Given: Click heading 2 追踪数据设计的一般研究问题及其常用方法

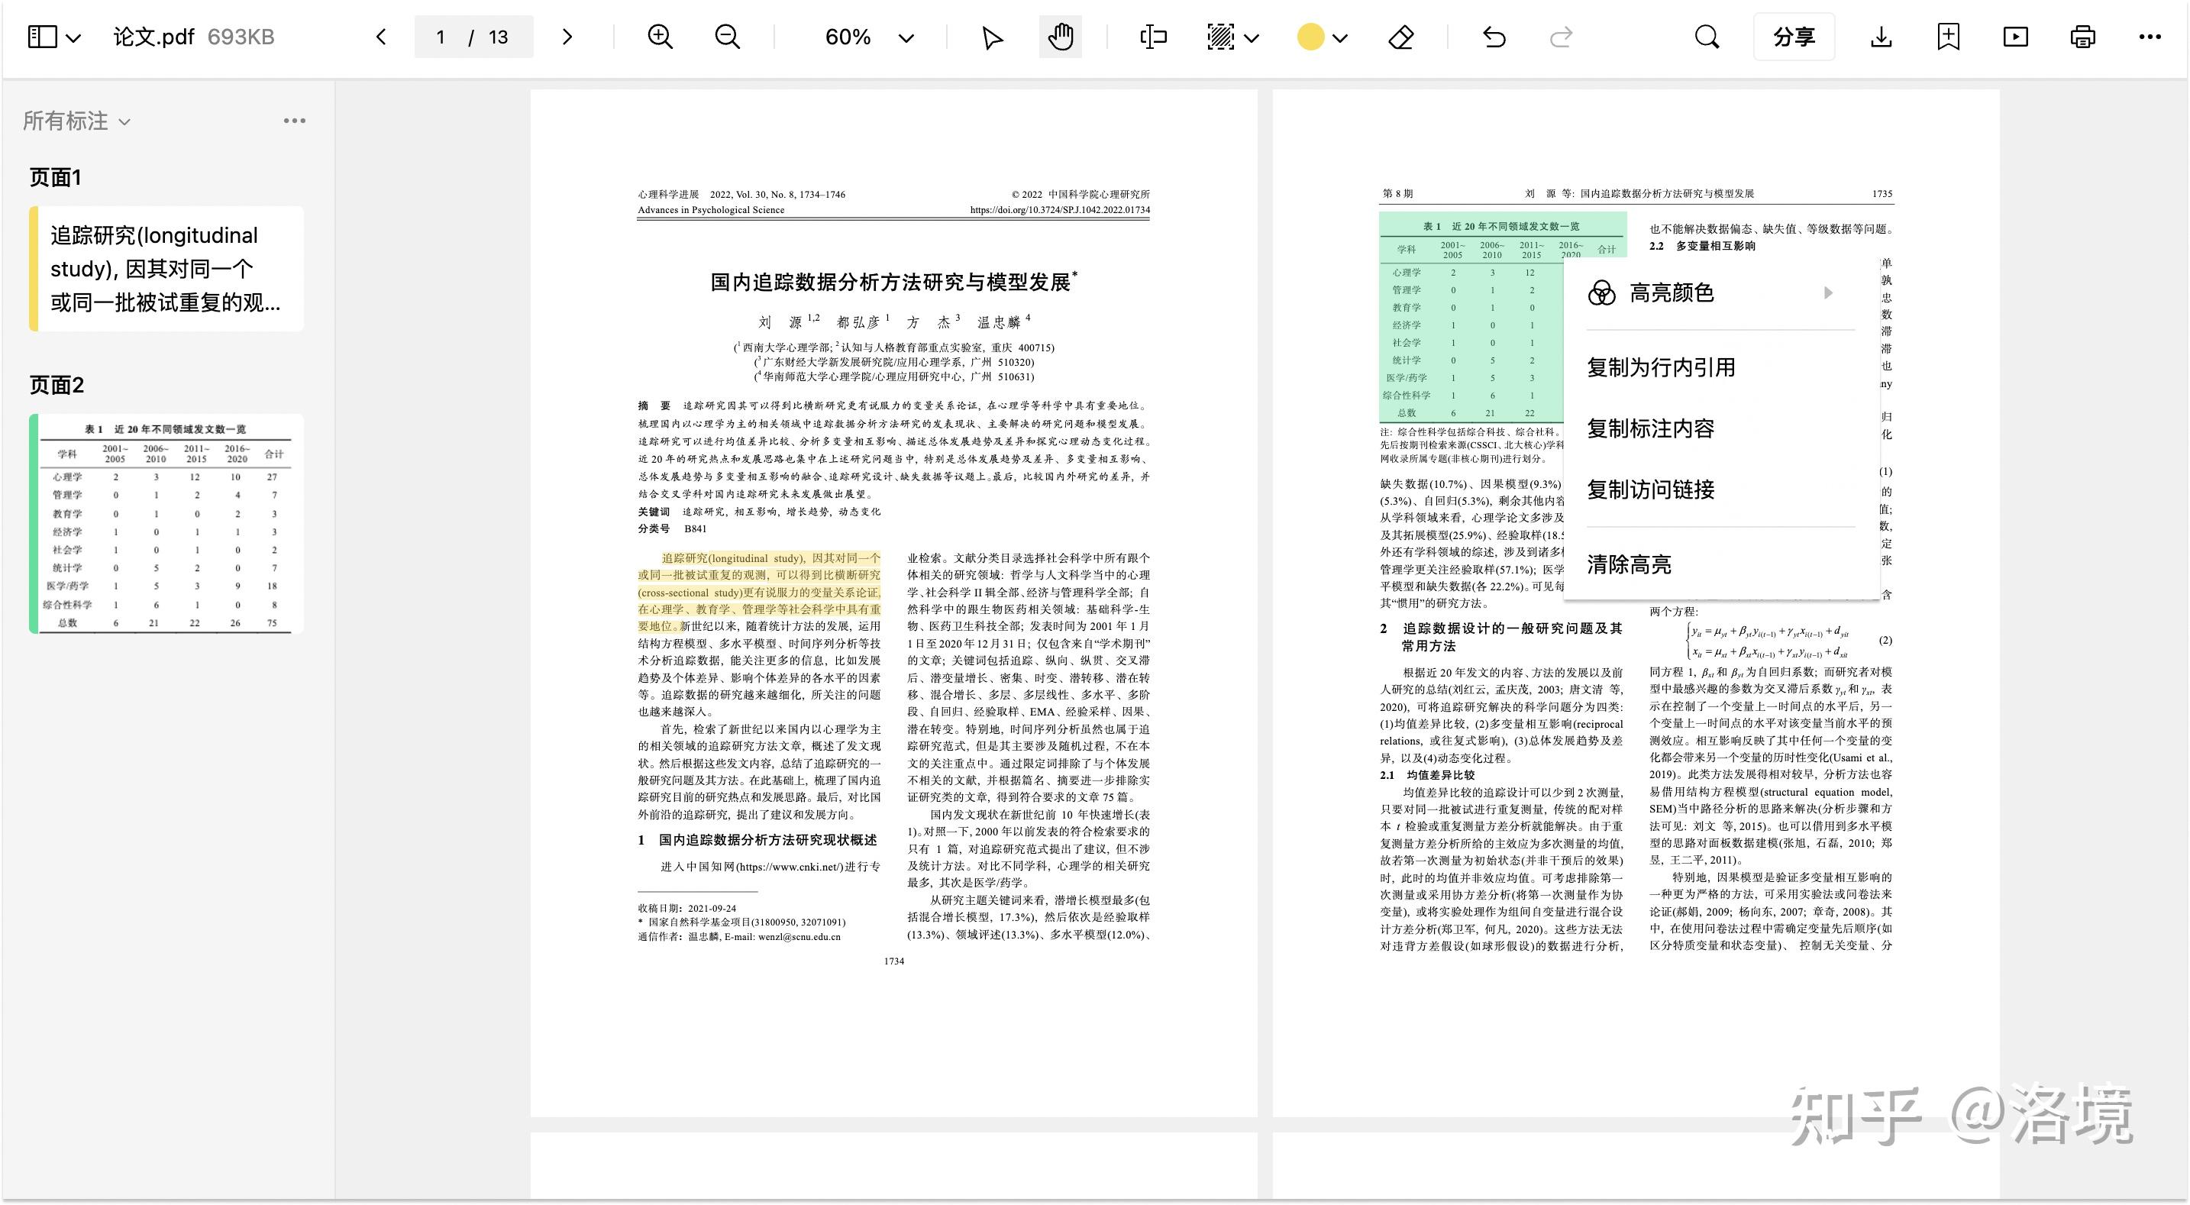Looking at the screenshot, I should click(x=1501, y=637).
